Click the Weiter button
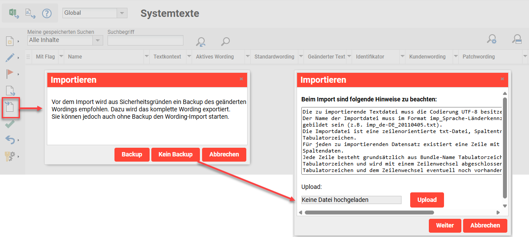Viewport: 529px width, 237px height. 444,225
